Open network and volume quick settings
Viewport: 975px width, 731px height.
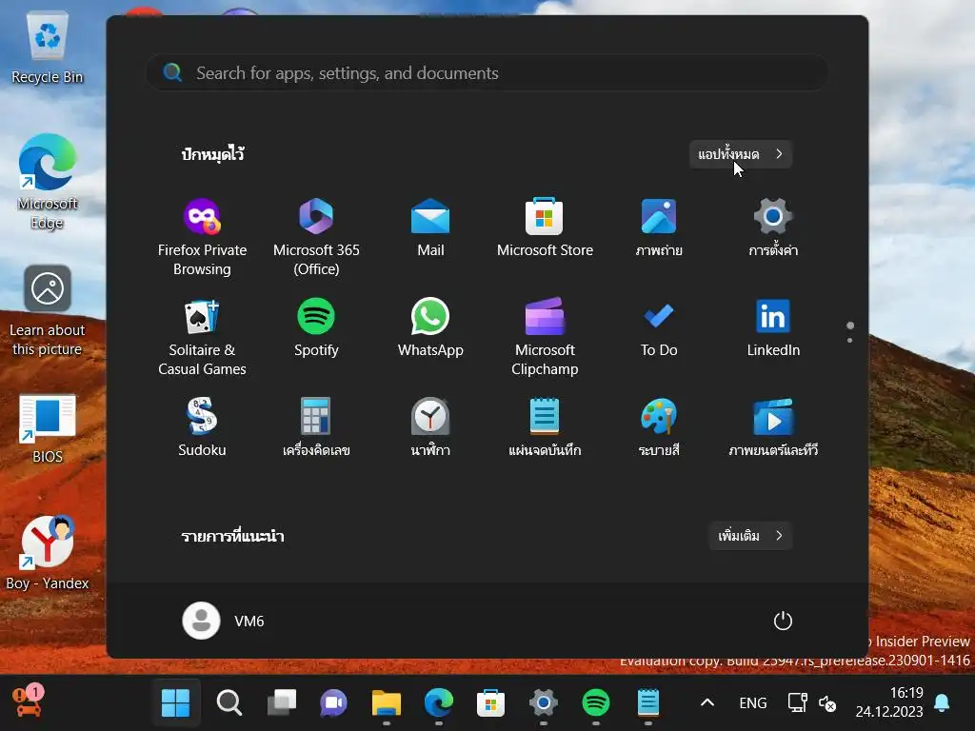[812, 703]
